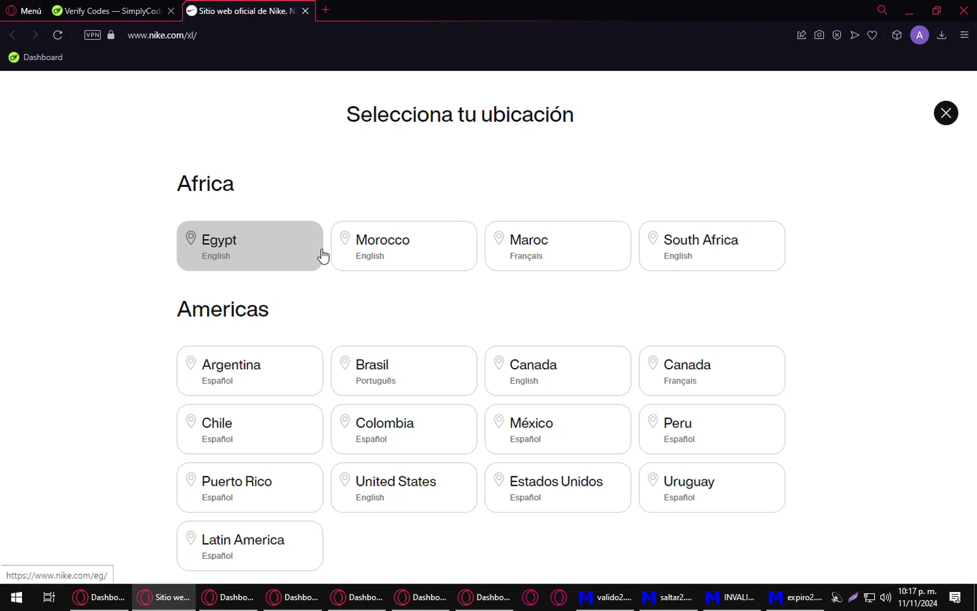Open the downloads arrow icon
The height and width of the screenshot is (611, 977).
click(x=941, y=35)
